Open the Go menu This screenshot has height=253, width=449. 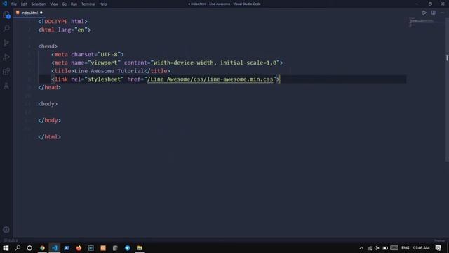[64, 4]
